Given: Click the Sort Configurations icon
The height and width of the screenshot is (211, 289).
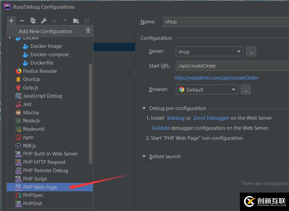Looking at the screenshot, I should coord(87,21).
